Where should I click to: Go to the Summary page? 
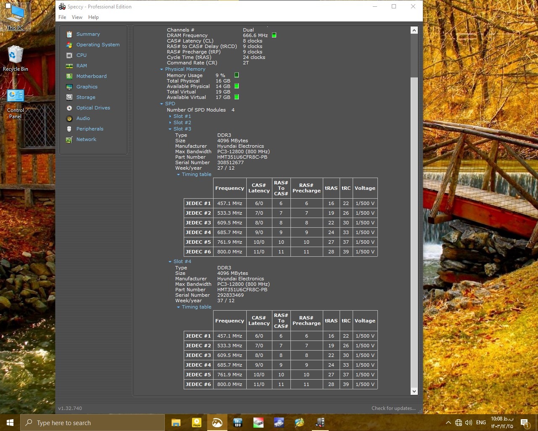88,34
